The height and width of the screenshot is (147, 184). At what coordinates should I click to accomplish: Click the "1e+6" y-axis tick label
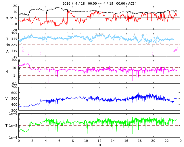pyautogui.click(x=13, y=114)
